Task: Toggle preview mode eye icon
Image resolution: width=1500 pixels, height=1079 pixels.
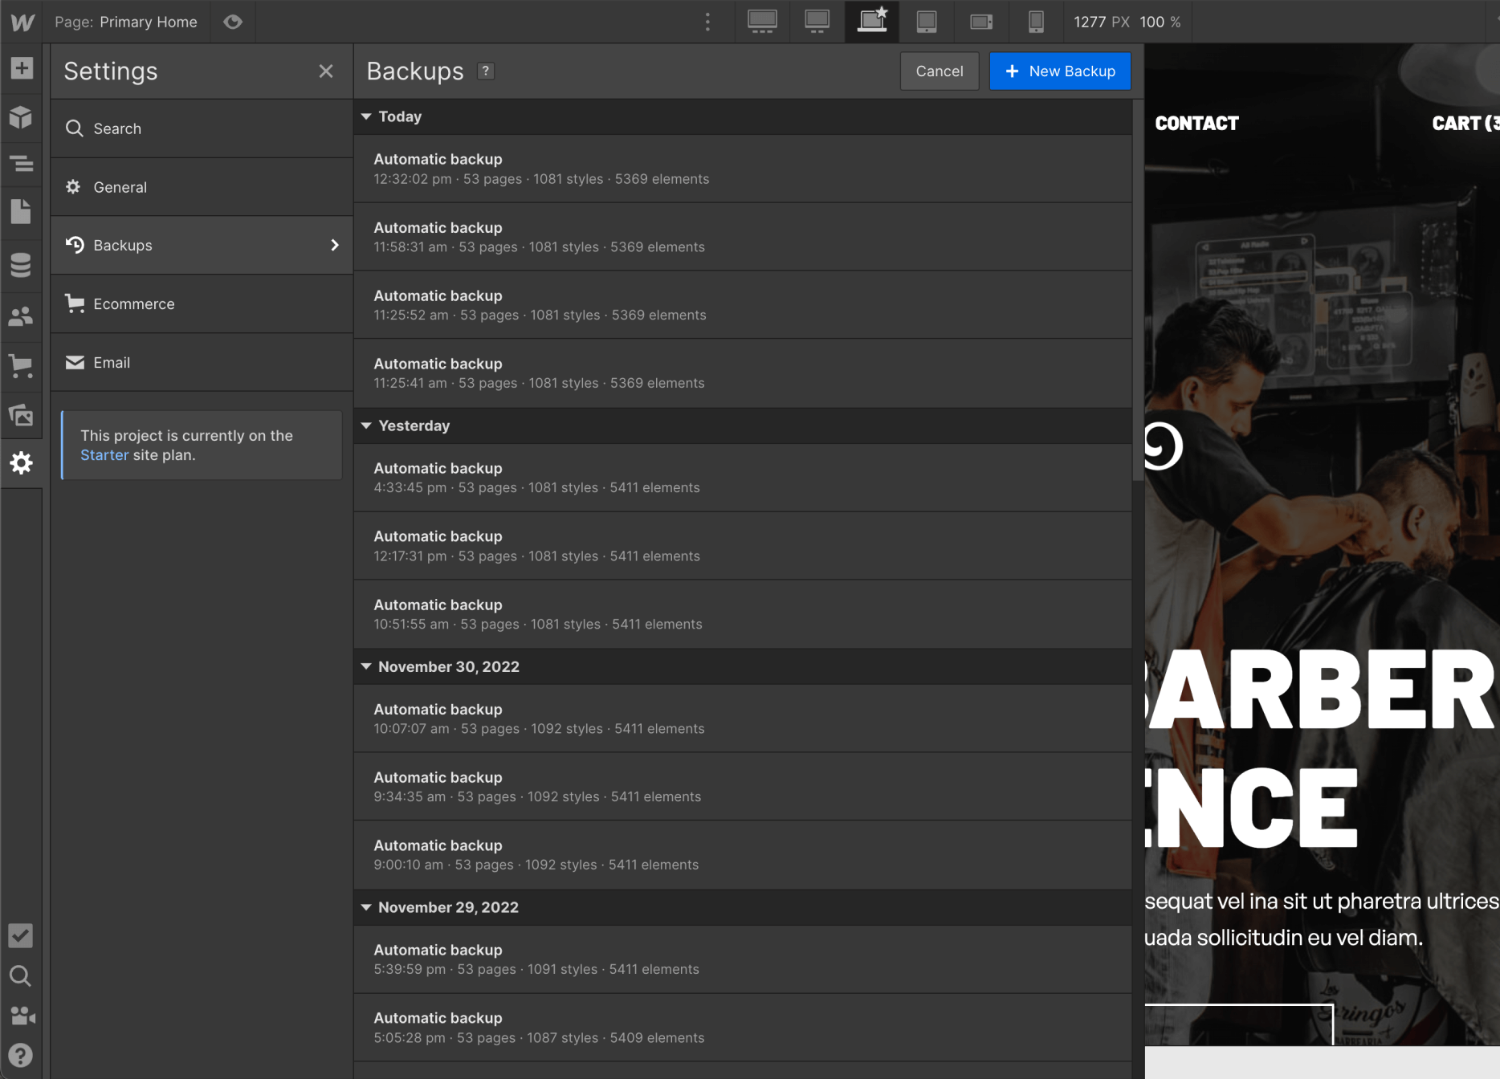Action: point(233,22)
